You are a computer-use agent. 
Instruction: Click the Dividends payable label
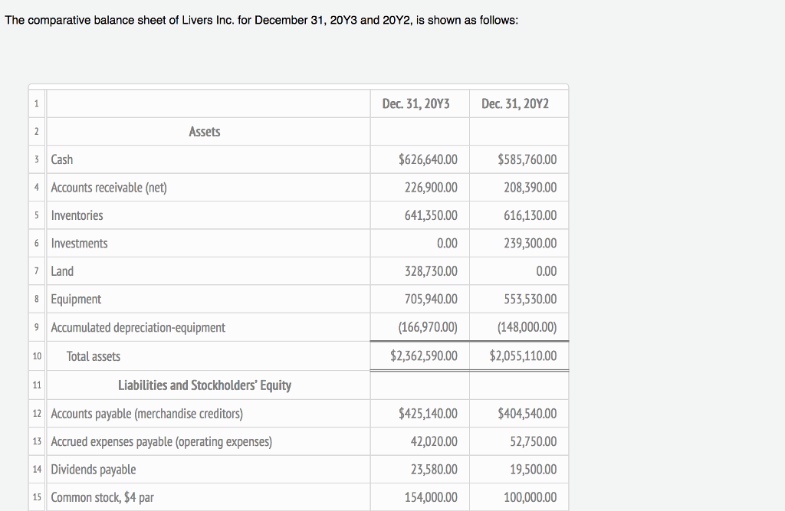coord(94,470)
